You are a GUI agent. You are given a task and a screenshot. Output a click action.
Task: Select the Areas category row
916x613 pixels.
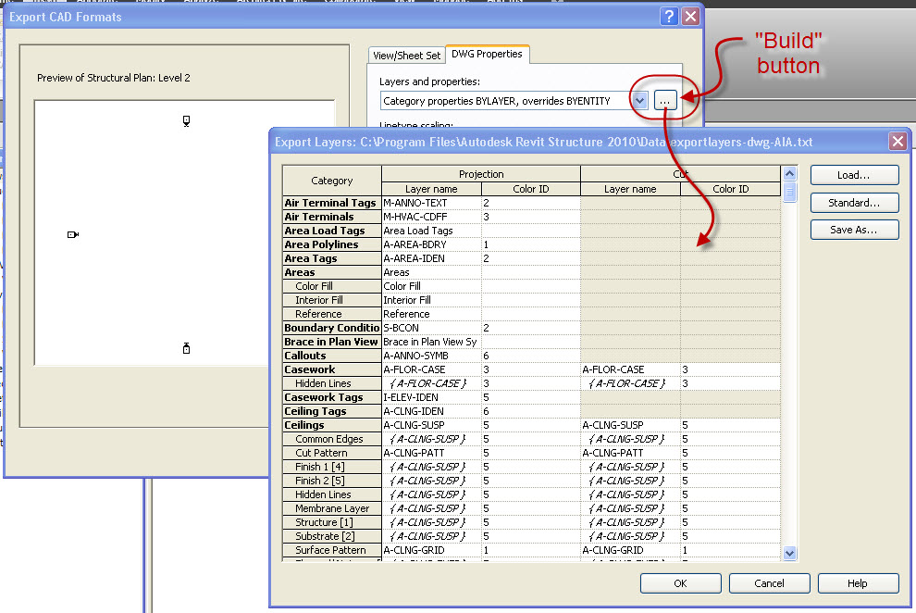click(x=332, y=272)
